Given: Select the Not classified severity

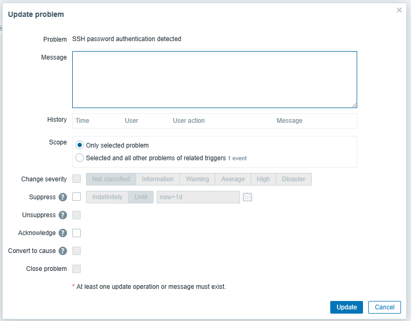Looking at the screenshot, I should tap(111, 179).
